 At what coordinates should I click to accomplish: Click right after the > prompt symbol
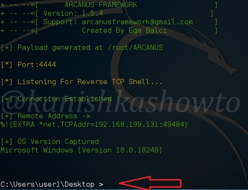[x=106, y=184]
